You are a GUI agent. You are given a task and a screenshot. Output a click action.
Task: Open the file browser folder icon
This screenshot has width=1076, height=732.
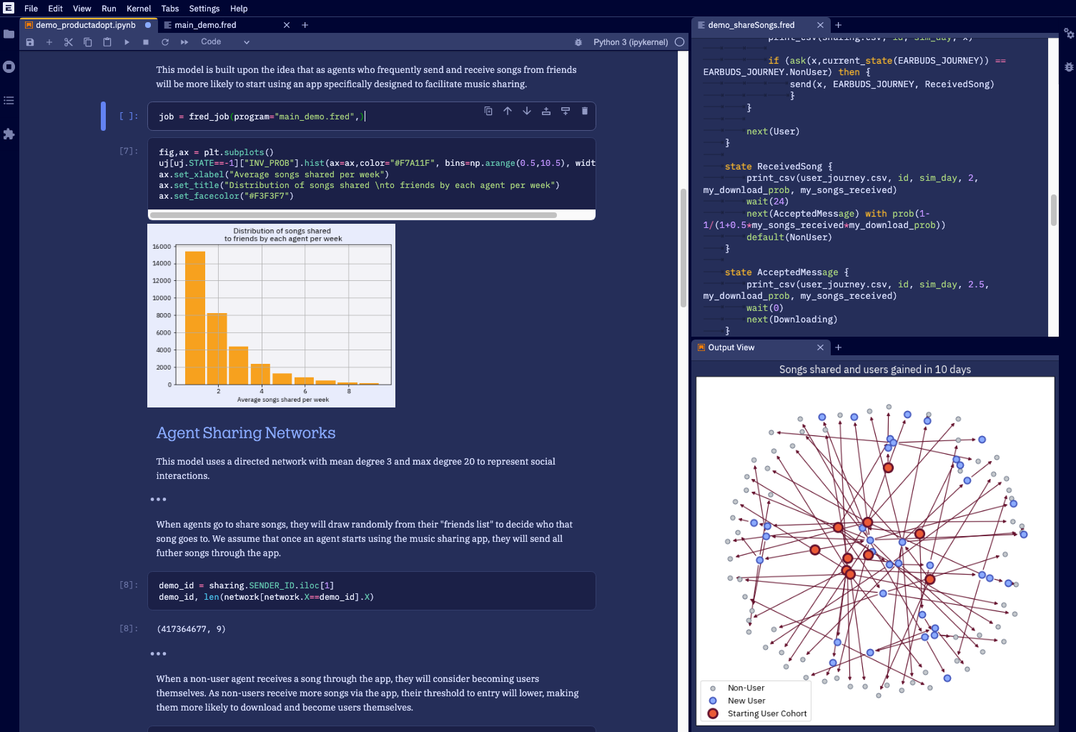[9, 34]
